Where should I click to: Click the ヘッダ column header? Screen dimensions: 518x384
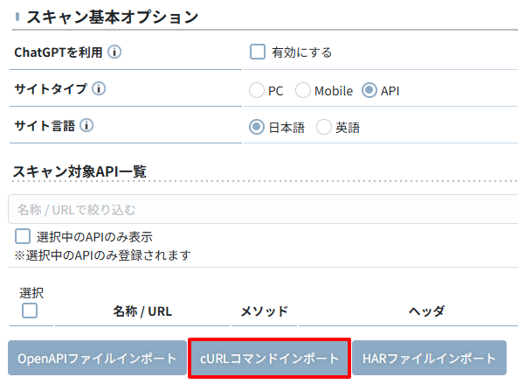[426, 311]
